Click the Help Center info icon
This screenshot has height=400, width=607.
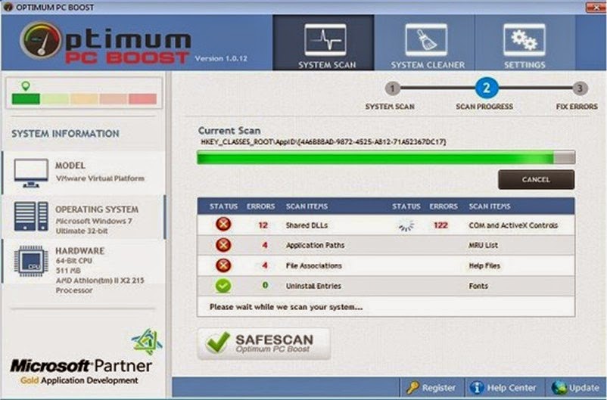tap(477, 387)
